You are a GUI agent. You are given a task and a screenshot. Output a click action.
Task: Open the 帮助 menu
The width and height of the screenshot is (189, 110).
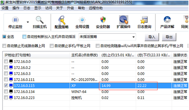(x=81, y=8)
